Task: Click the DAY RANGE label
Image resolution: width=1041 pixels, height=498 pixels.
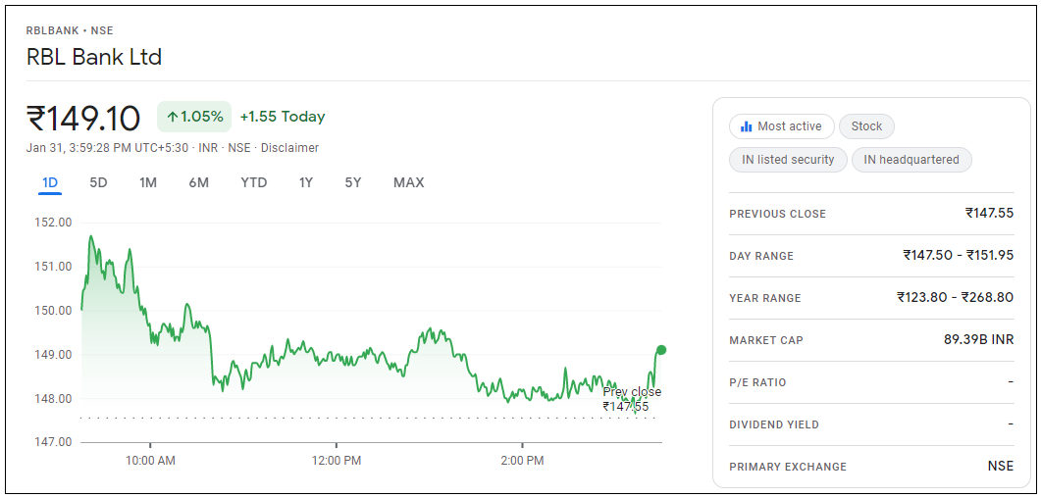Action: pos(760,256)
